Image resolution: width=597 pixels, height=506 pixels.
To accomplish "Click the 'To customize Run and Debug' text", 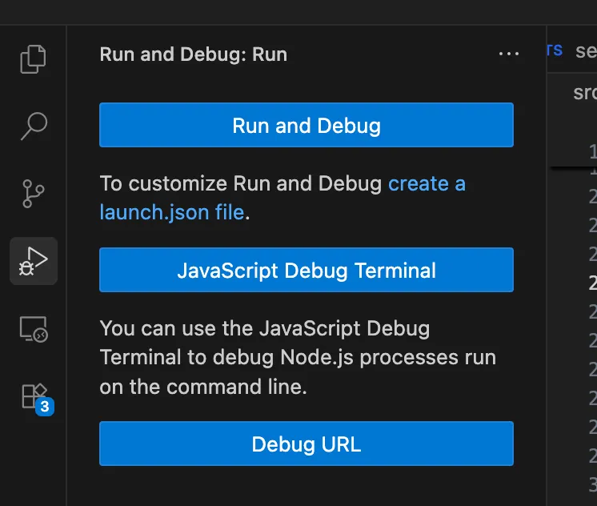I will pos(240,184).
